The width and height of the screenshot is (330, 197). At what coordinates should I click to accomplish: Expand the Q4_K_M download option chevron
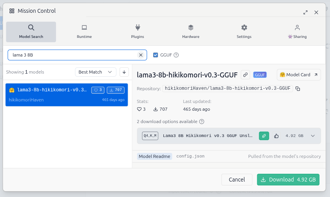(x=313, y=136)
